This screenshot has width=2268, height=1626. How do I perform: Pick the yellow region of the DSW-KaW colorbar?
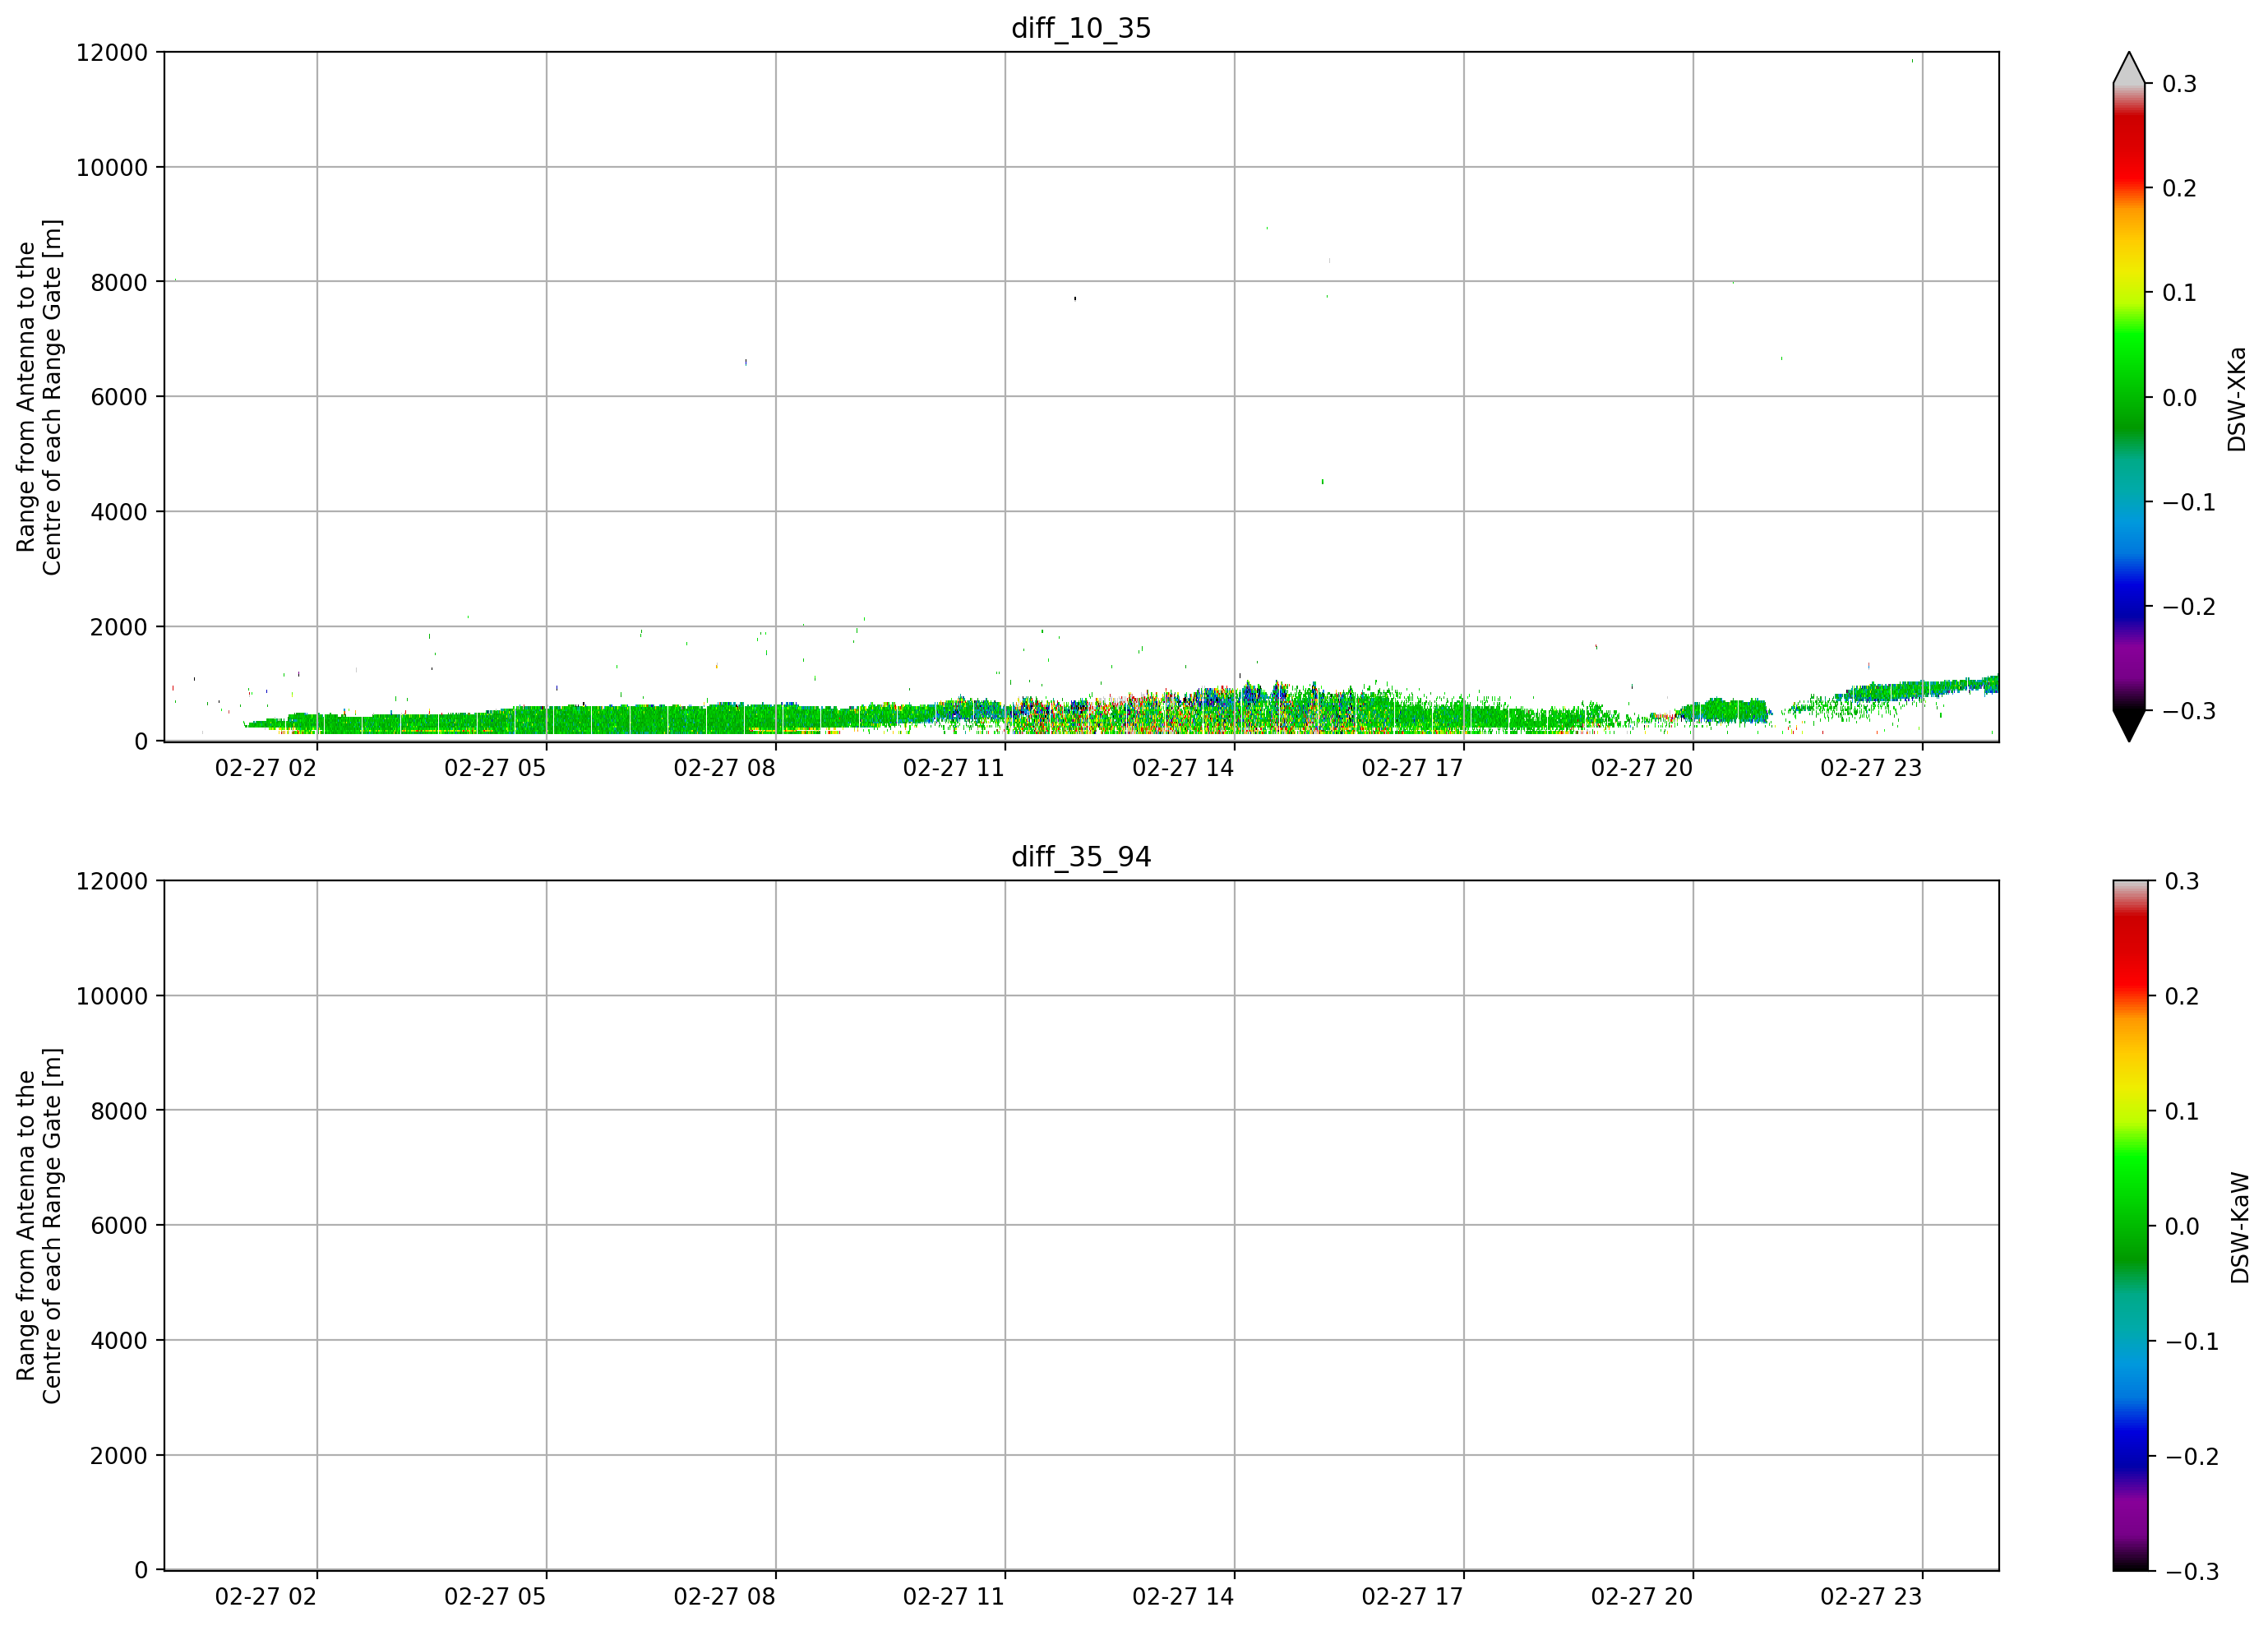(x=2129, y=1080)
